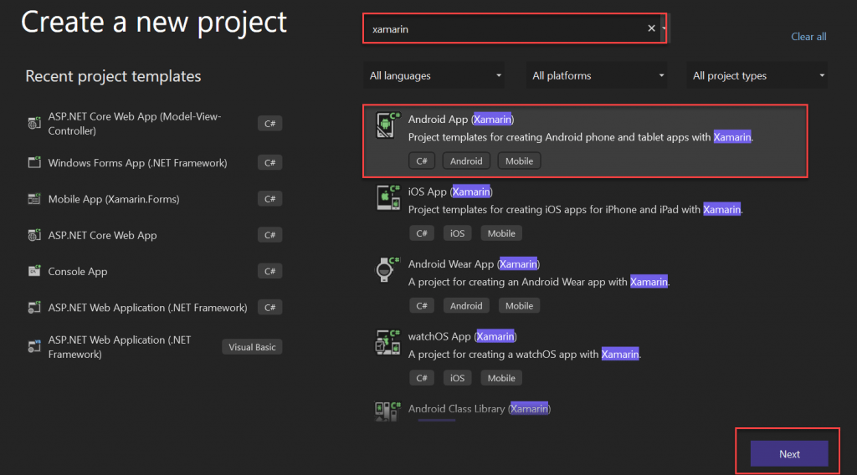Image resolution: width=857 pixels, height=475 pixels.
Task: Choose recent ASP.NET Core Web App entry
Action: pos(154,235)
